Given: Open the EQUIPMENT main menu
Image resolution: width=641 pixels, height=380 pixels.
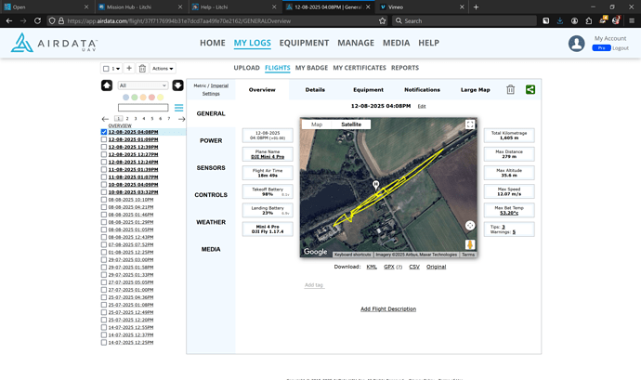Looking at the screenshot, I should point(304,43).
